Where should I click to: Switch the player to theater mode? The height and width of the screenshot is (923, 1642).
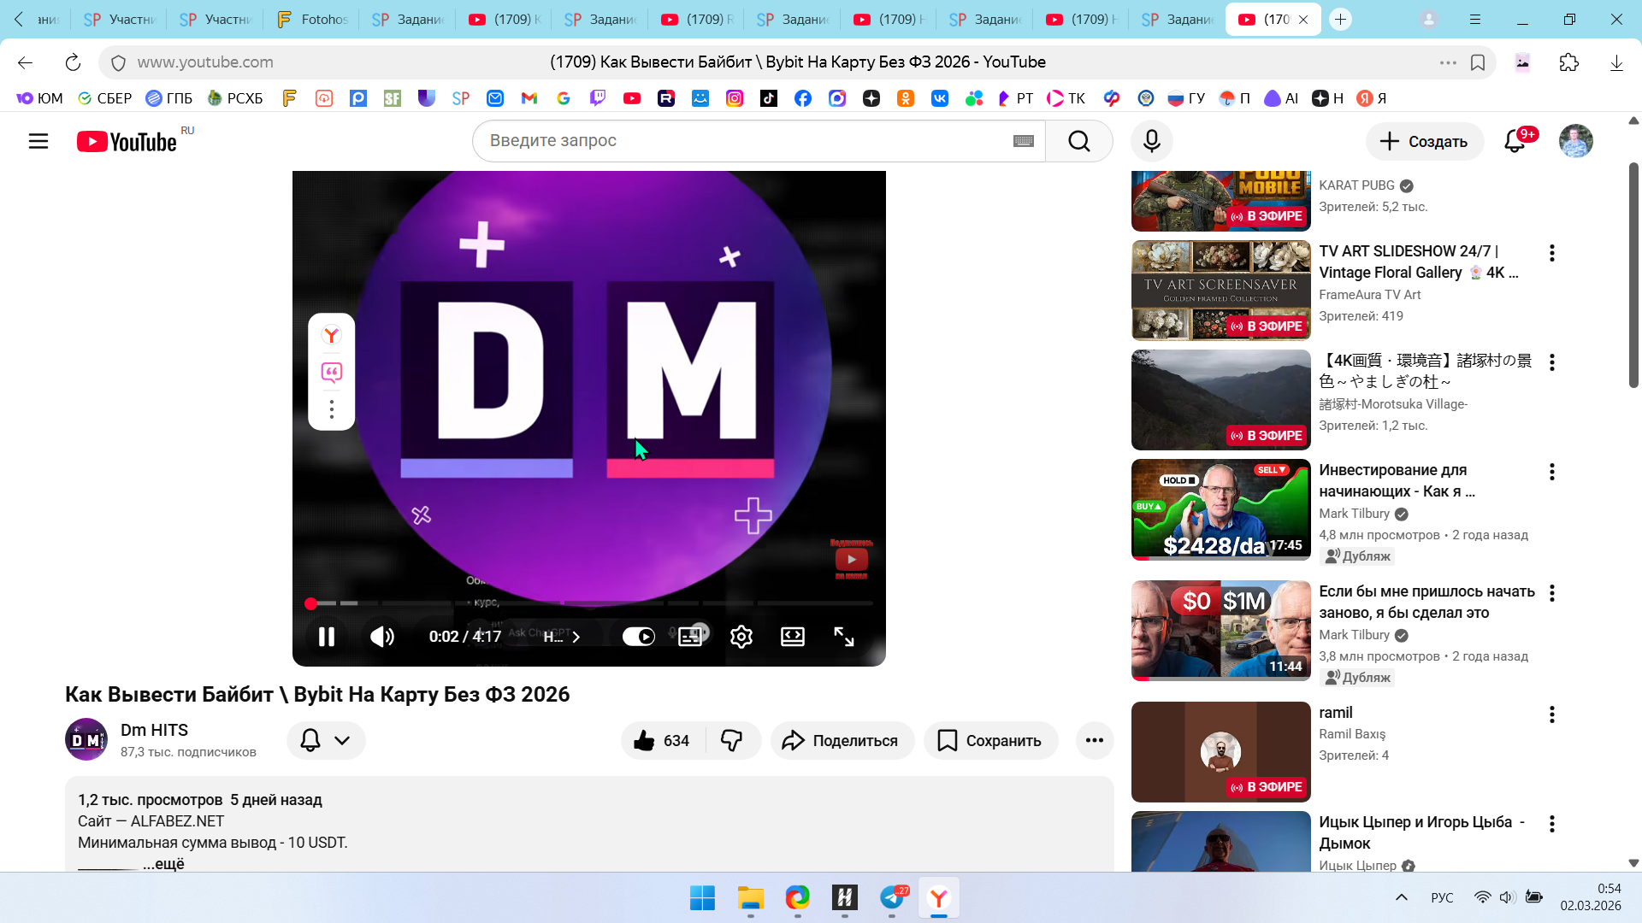793,637
